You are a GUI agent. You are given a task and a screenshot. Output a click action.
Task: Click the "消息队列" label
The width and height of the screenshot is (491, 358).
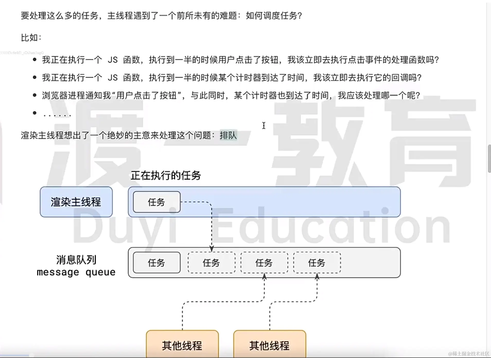click(76, 260)
